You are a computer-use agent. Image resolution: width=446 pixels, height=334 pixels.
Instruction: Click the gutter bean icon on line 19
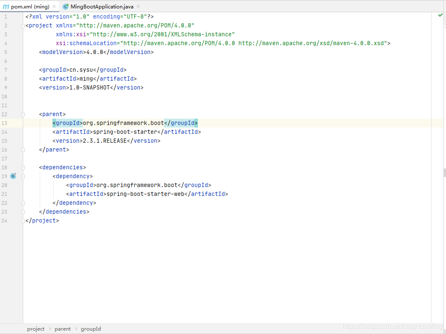pyautogui.click(x=13, y=176)
